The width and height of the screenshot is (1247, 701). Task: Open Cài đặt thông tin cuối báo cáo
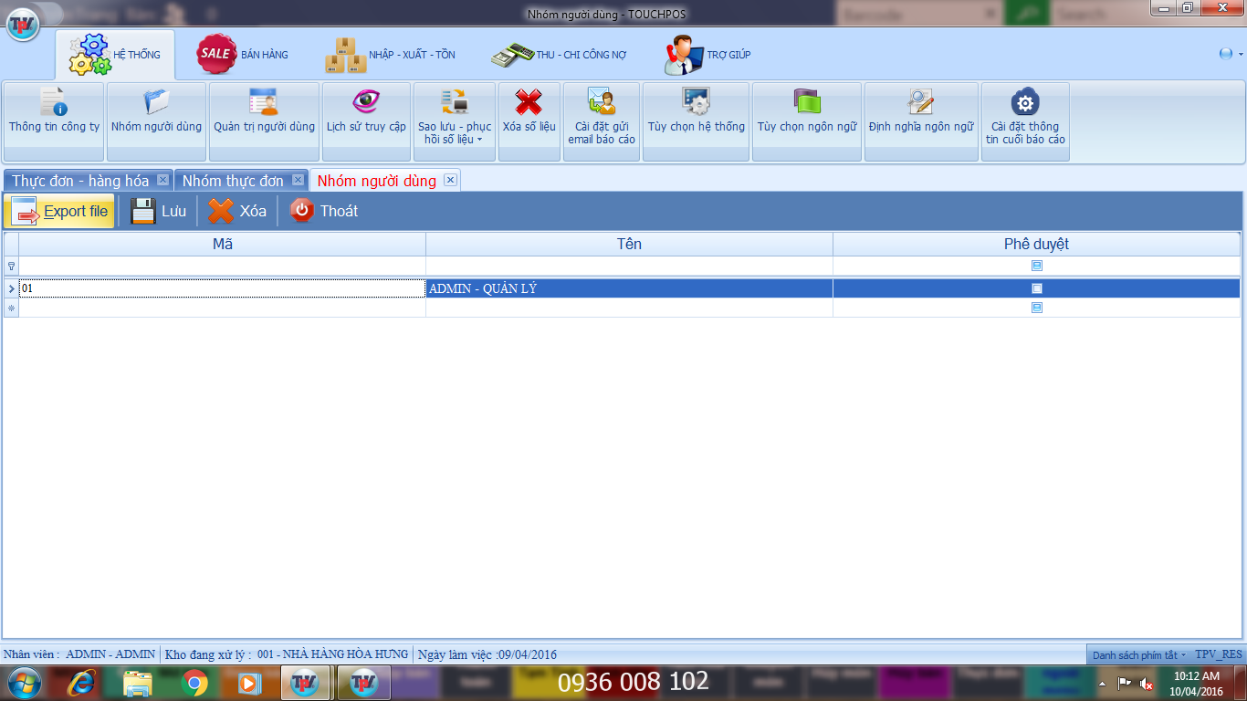(1025, 121)
